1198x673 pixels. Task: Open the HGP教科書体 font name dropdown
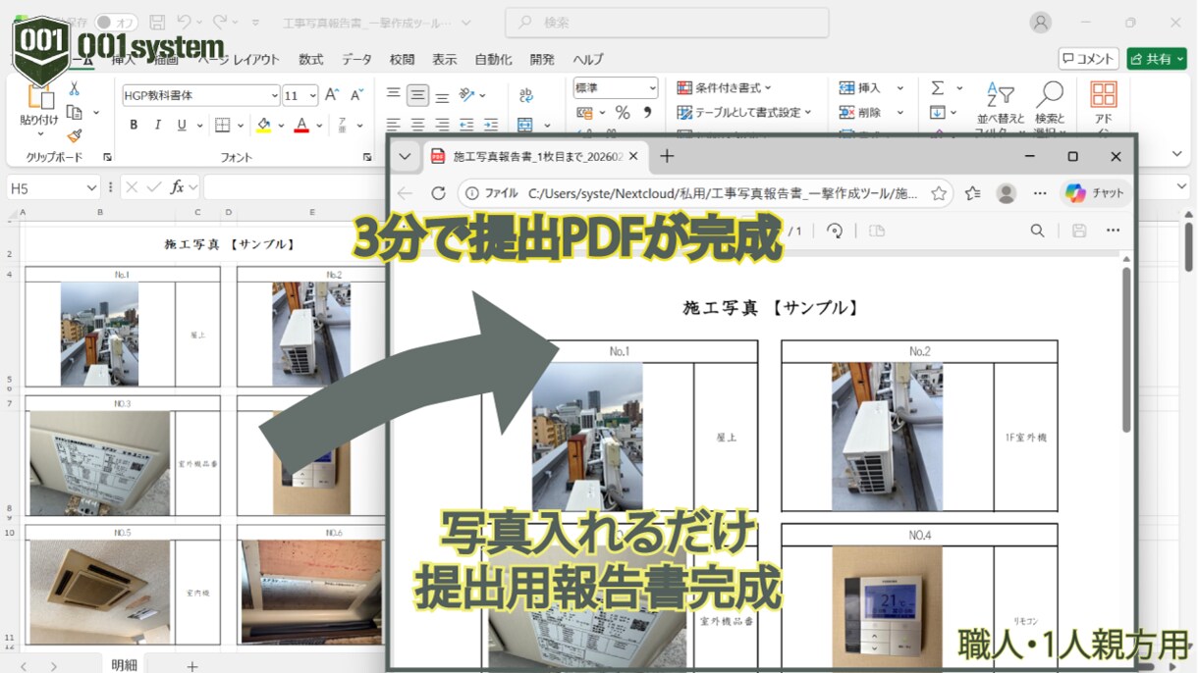click(274, 95)
